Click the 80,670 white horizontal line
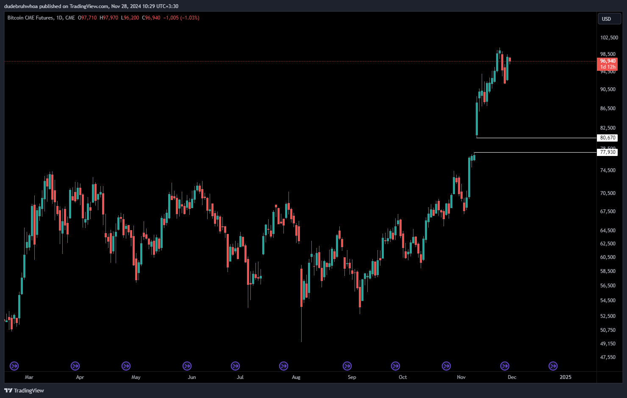 coord(536,138)
